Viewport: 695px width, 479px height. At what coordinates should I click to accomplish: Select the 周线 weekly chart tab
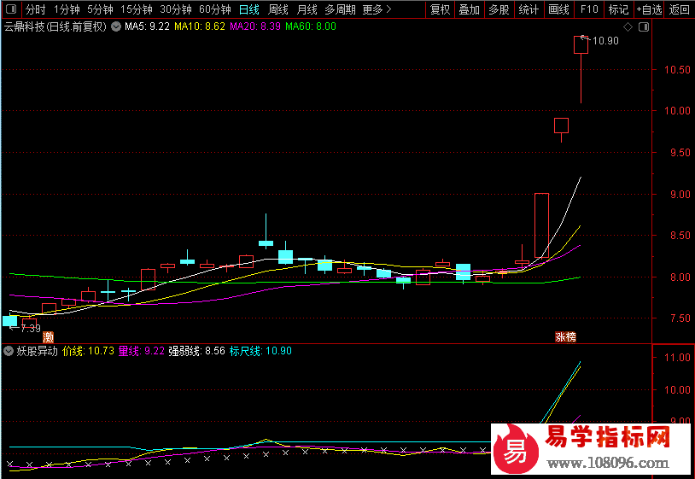pos(278,10)
